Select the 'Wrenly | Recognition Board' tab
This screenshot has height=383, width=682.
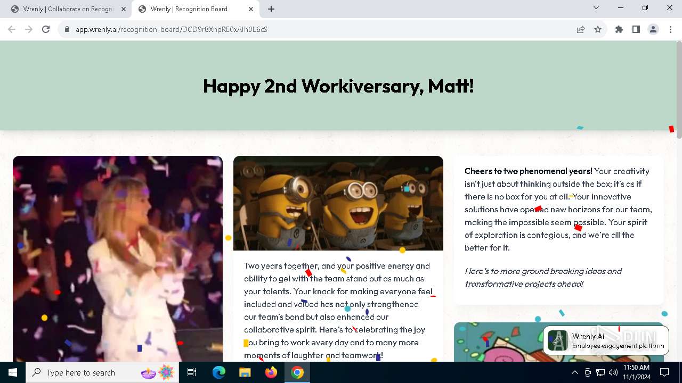point(195,9)
